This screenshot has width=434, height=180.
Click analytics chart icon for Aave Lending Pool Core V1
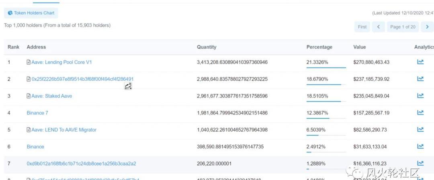pos(420,62)
